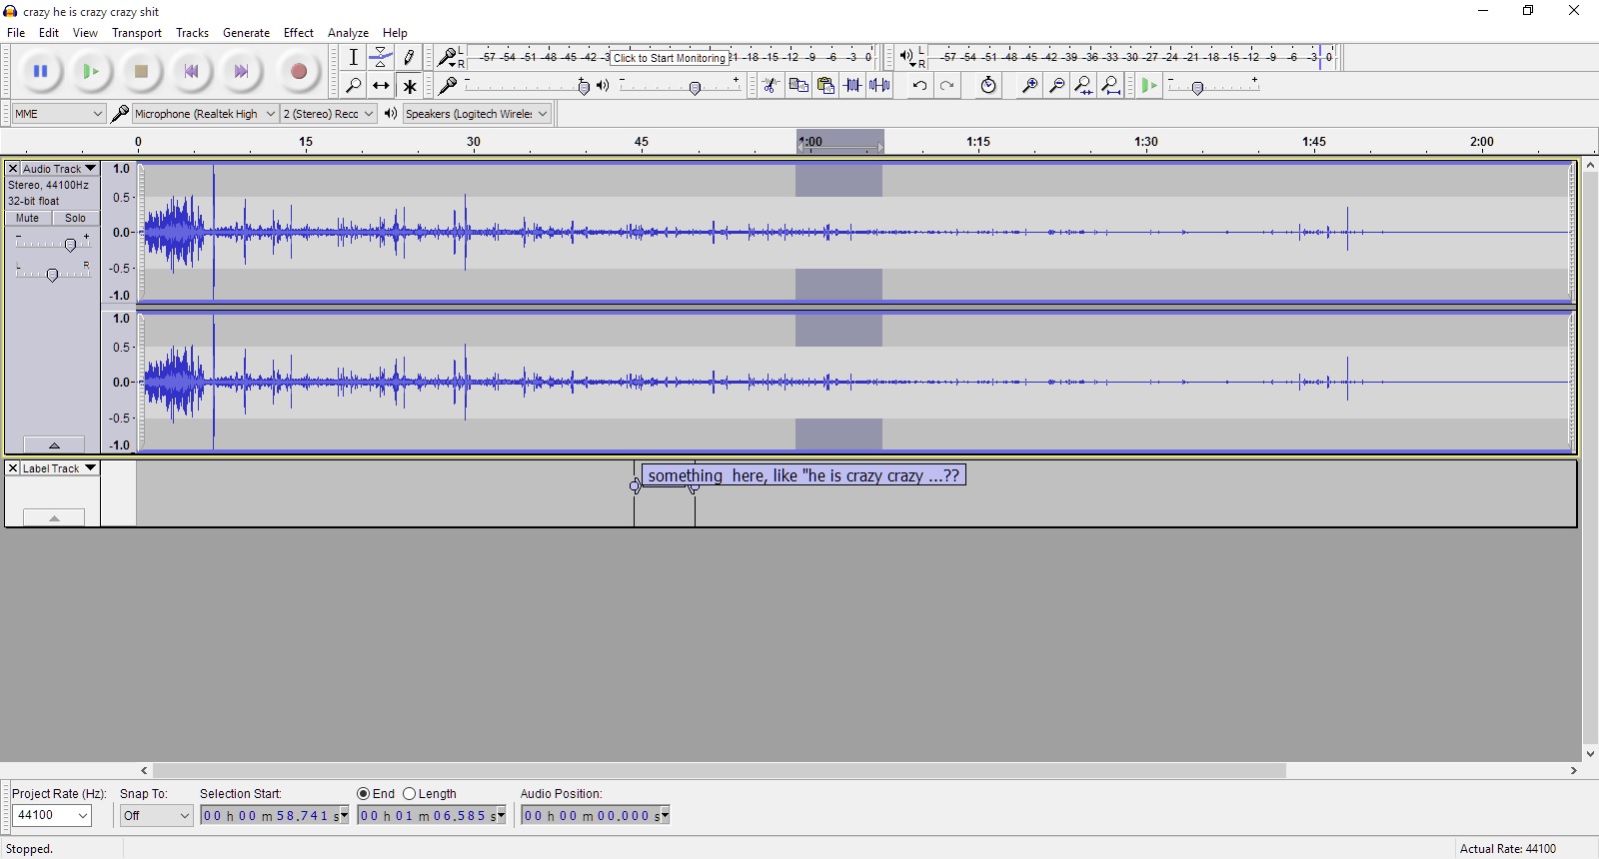Select the Length radio button
The width and height of the screenshot is (1599, 859).
(410, 794)
